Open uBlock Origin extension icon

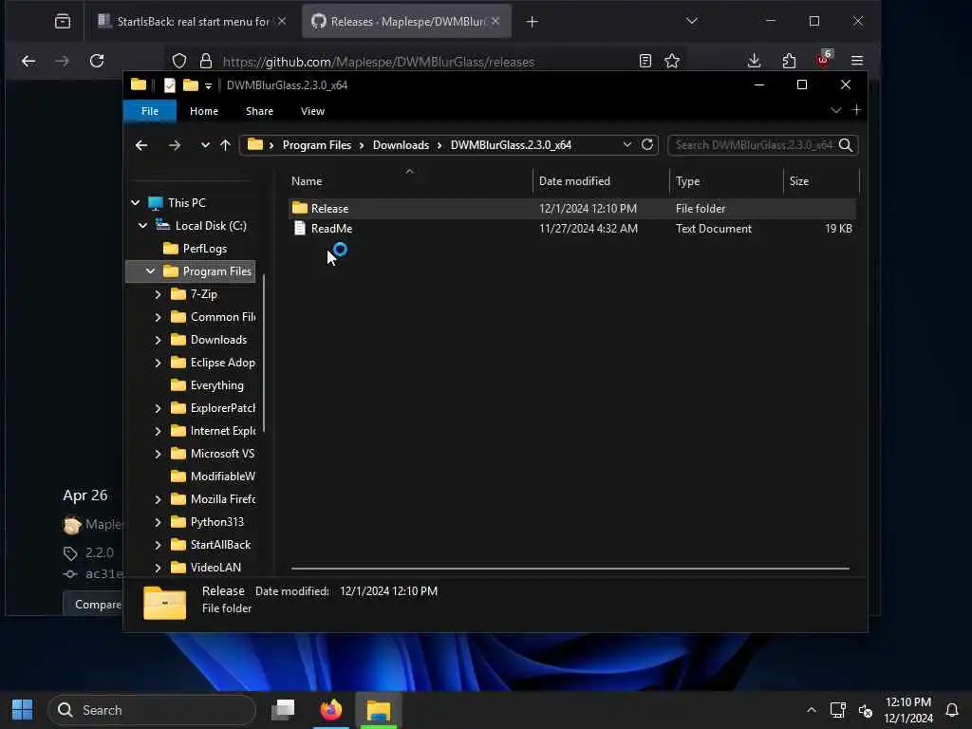(x=823, y=59)
